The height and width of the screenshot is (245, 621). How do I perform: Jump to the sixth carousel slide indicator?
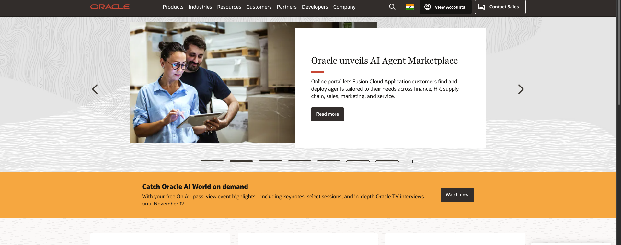[358, 161]
